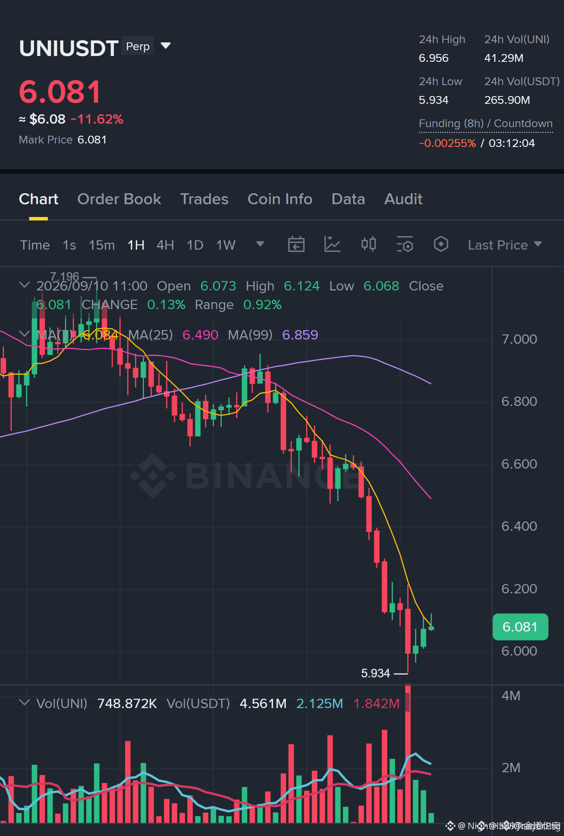
Task: Switch to the Order Book tab
Action: pyautogui.click(x=119, y=199)
